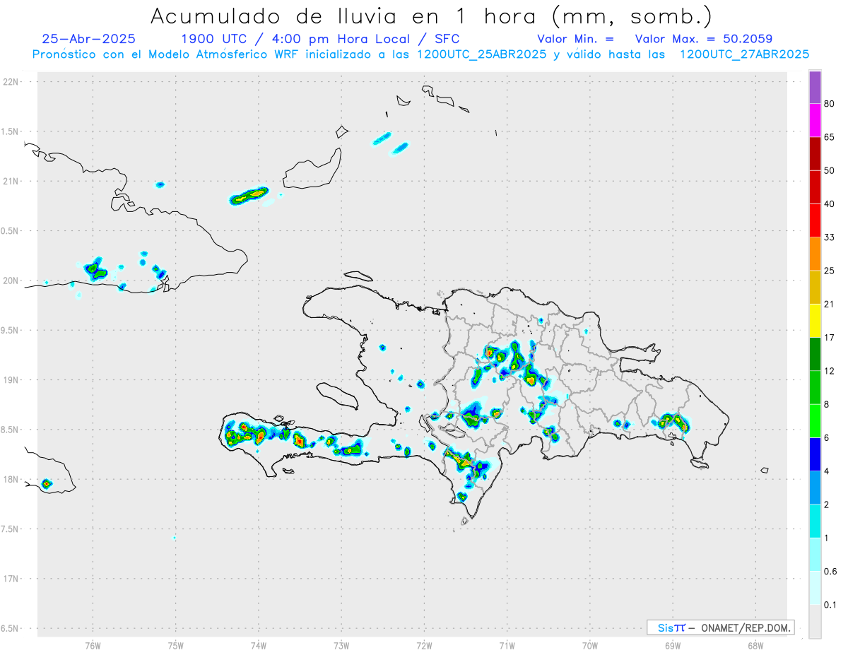The image size is (848, 655).
Task: Click the latitude label "18N"
Action: click(12, 479)
